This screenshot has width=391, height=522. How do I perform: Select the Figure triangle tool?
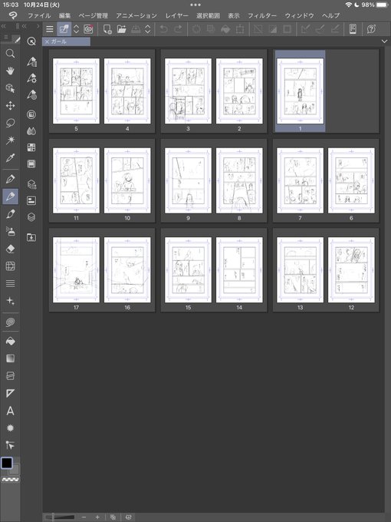click(x=10, y=394)
